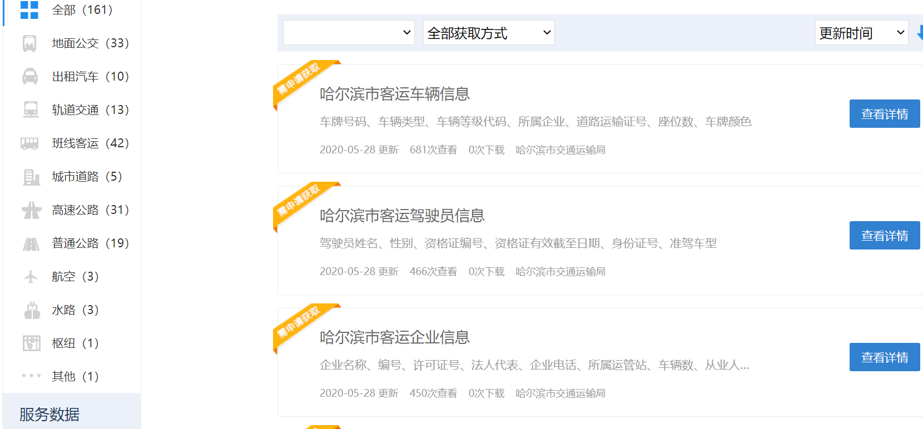923x429 pixels.
Task: Click the 车牌号码、车辆类型 description text
Action: click(535, 122)
